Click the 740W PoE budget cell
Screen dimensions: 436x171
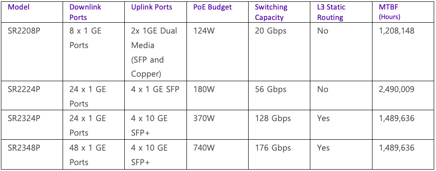204,148
